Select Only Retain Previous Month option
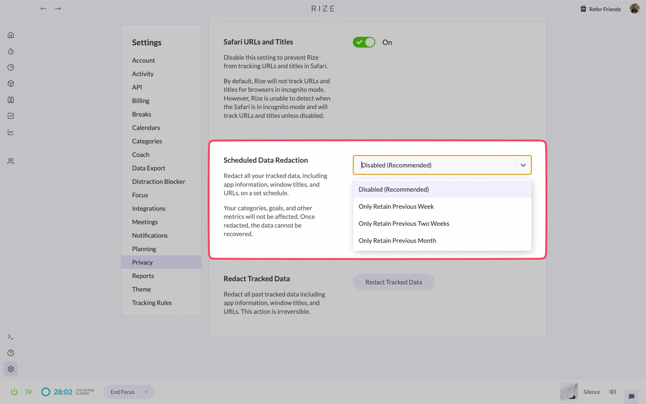The width and height of the screenshot is (646, 404). click(x=442, y=240)
